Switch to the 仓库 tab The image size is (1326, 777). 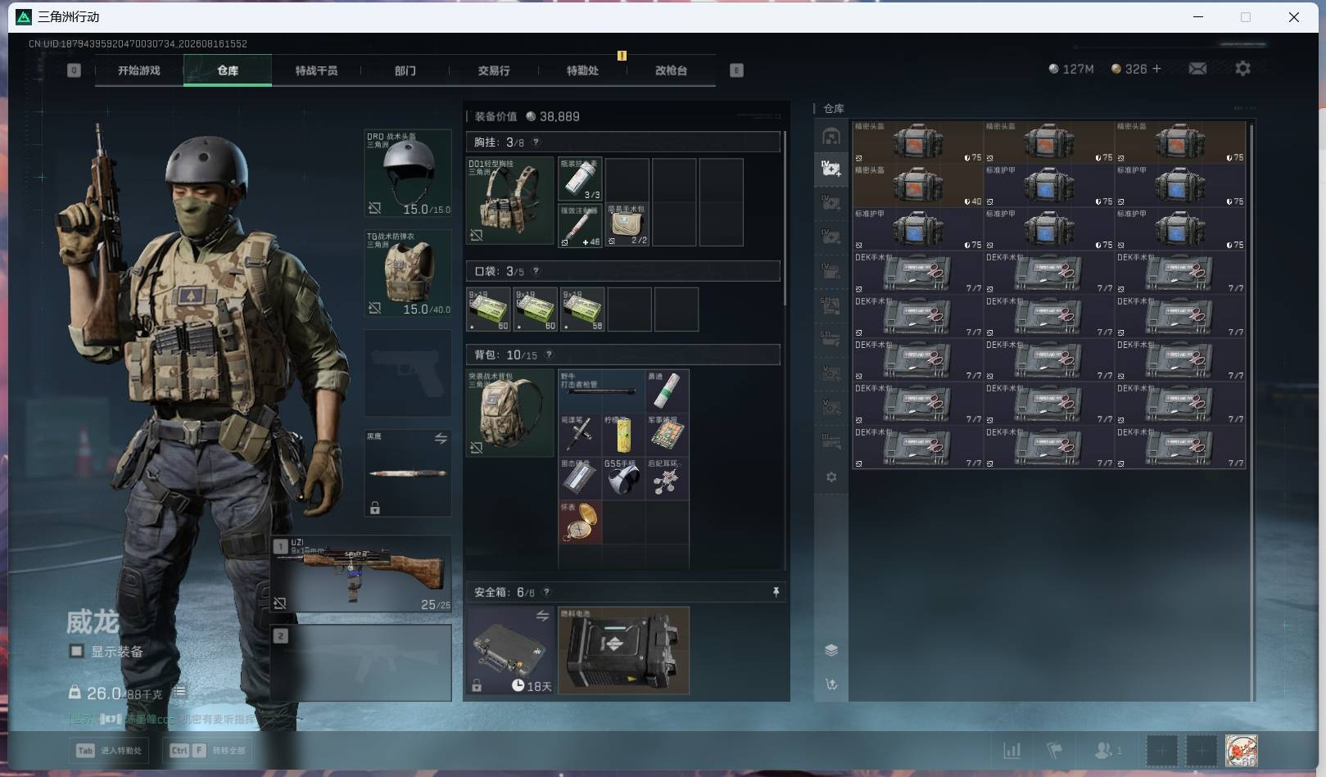(228, 70)
